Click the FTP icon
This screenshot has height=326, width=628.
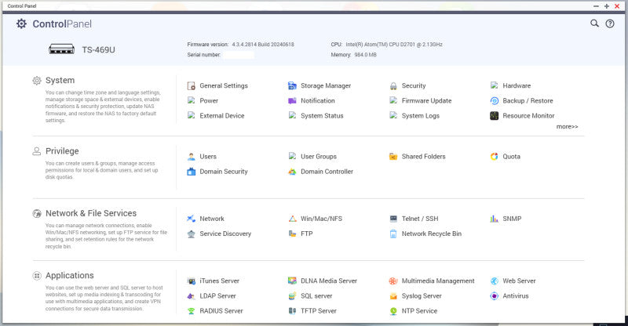(292, 234)
